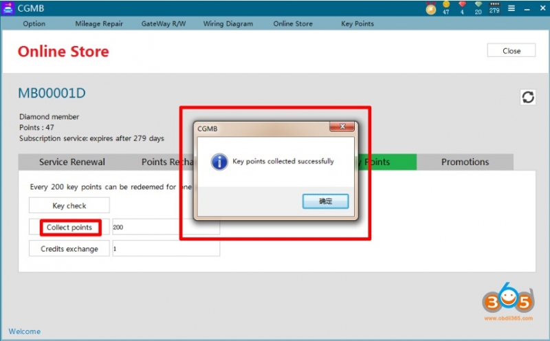Click the MB00001D device ID text
550x341 pixels.
click(52, 93)
